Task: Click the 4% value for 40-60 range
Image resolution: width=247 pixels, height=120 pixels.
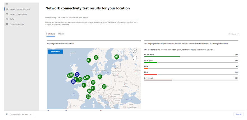Action: coord(237,66)
